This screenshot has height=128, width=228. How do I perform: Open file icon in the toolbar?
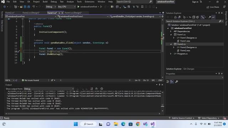pos(21,7)
